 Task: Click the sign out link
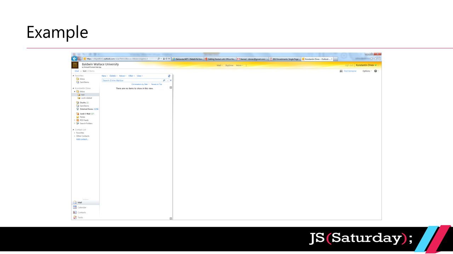click(349, 65)
